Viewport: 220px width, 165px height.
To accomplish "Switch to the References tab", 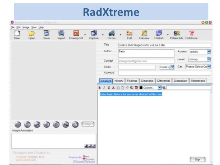I will [198, 81].
